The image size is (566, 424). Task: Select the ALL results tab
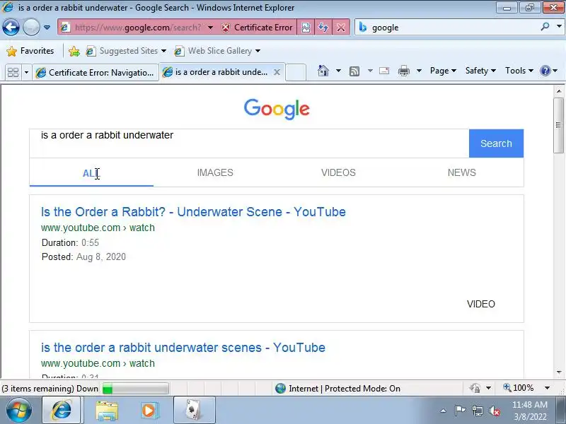(91, 173)
